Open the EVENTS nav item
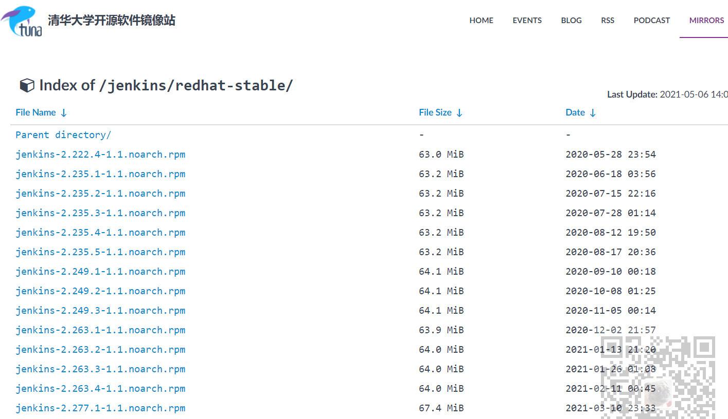The image size is (728, 419). 527,21
